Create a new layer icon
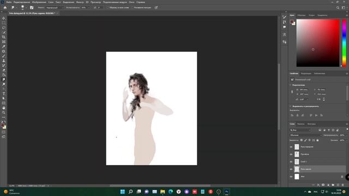This screenshot has height=196, width=349. pyautogui.click(x=338, y=185)
